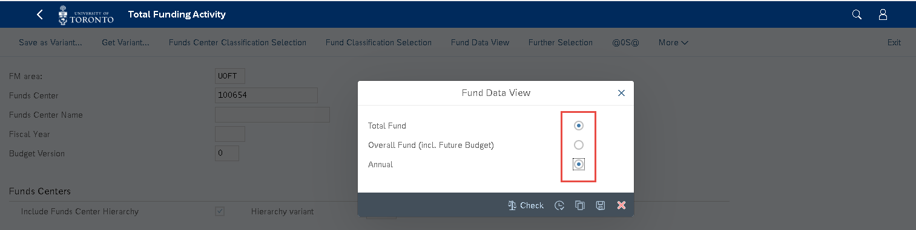Click the copy icon in dialog footer
The height and width of the screenshot is (230, 916).
pos(580,205)
